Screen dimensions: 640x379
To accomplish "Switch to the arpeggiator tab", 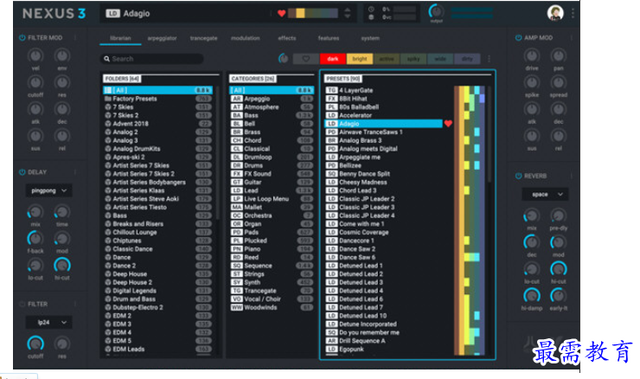I will (162, 38).
